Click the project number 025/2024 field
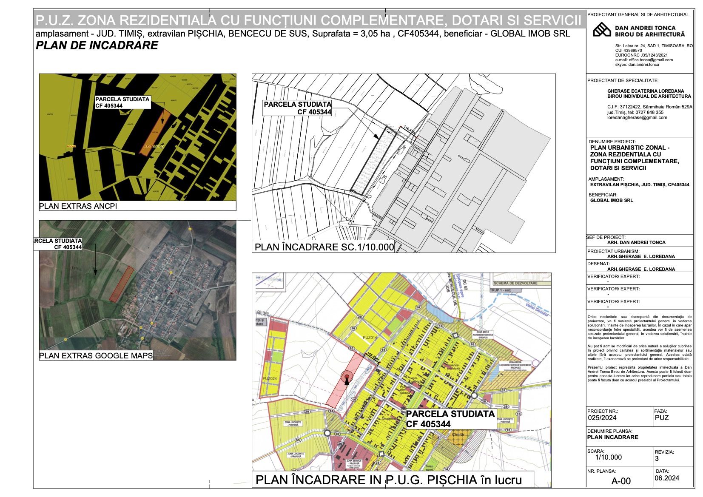 pyautogui.click(x=602, y=418)
